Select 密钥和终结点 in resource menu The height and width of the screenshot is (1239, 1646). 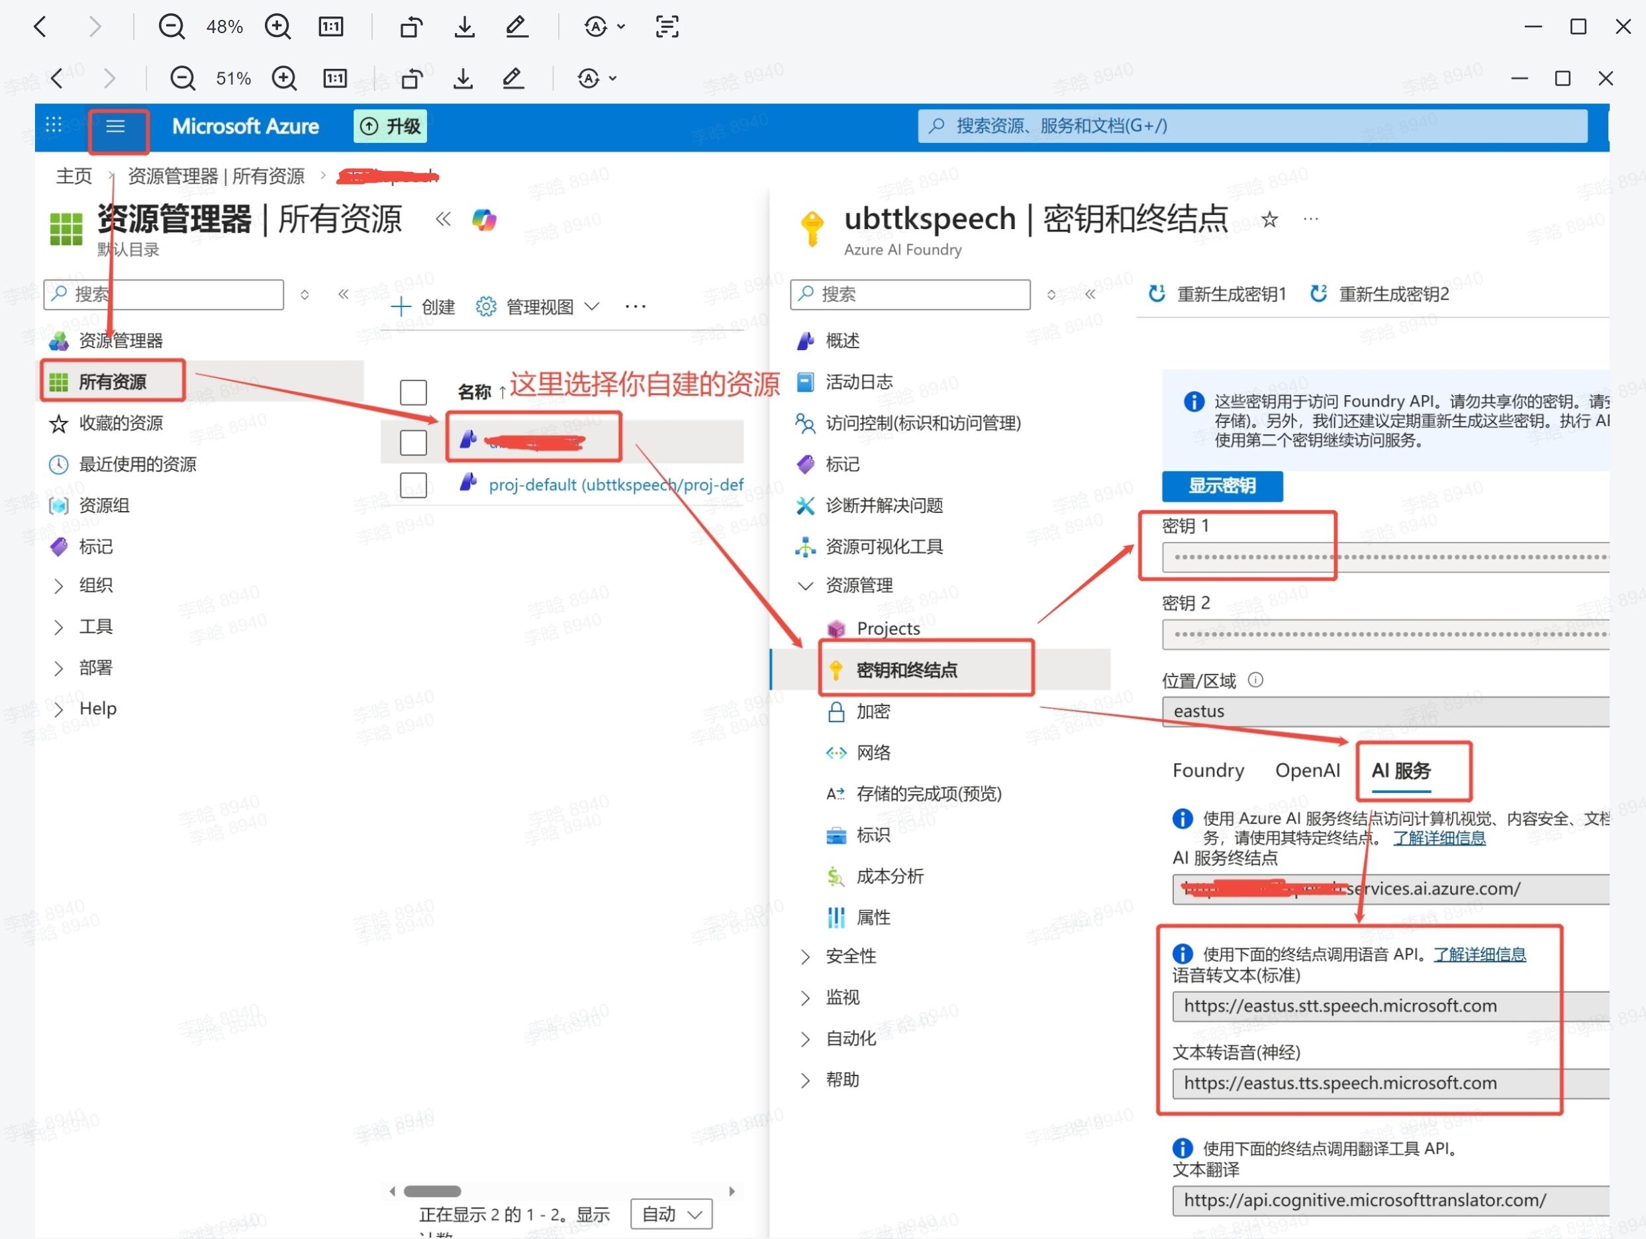coord(906,670)
